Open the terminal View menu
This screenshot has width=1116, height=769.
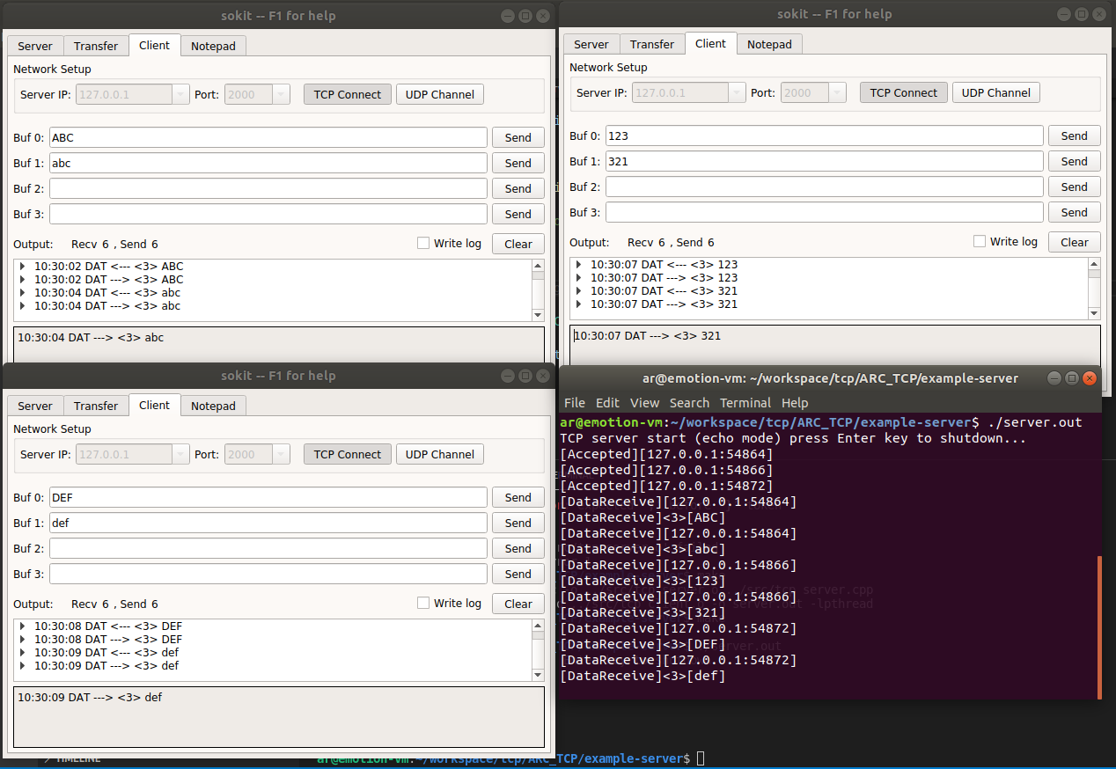tap(644, 402)
